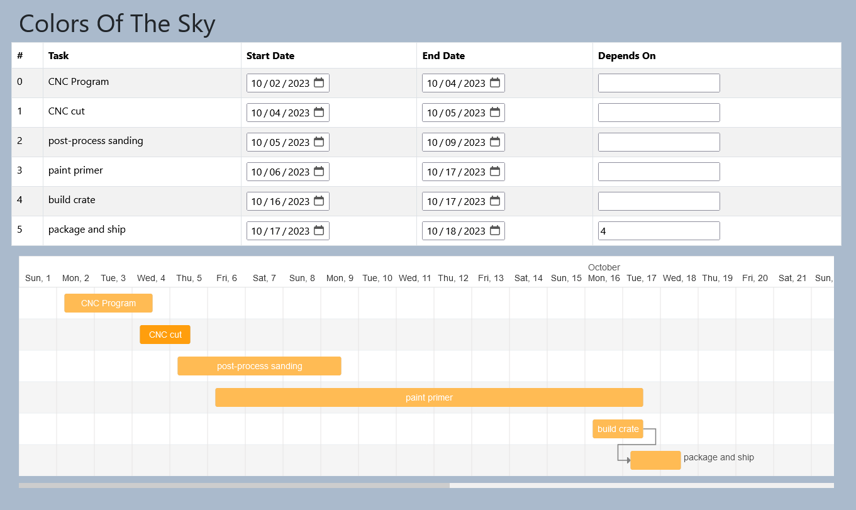
Task: Click the post-process sanding Gantt bar
Action: coord(259,366)
